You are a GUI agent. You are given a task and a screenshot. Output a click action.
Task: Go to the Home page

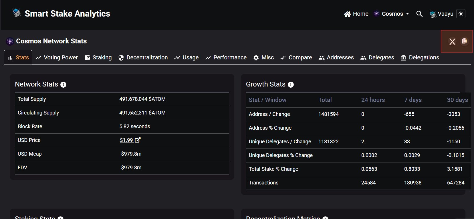click(x=356, y=14)
